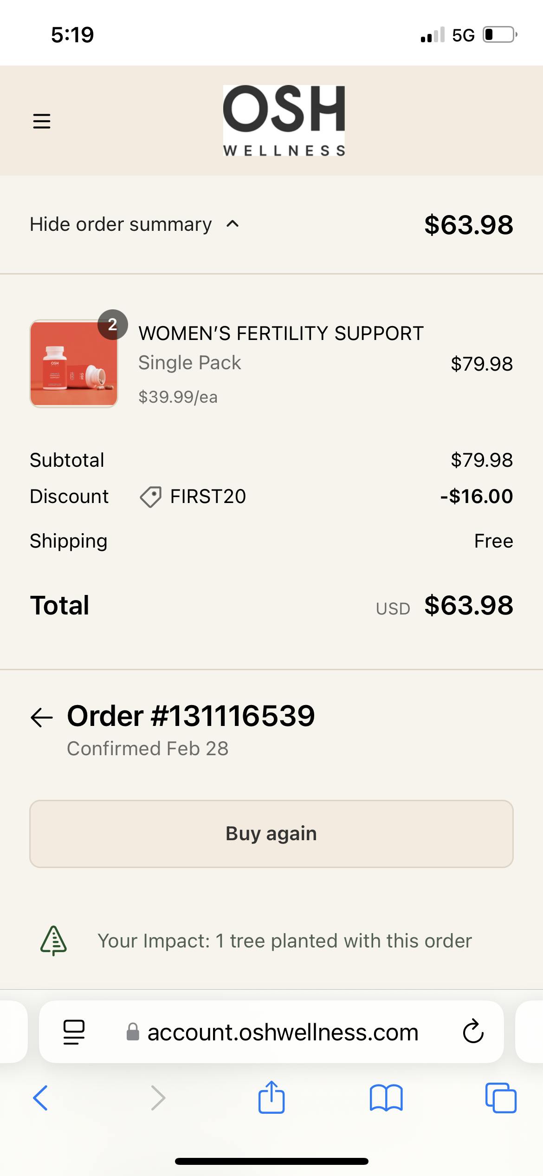Show all open Safari tabs
This screenshot has width=543, height=1176.
pyautogui.click(x=500, y=1098)
